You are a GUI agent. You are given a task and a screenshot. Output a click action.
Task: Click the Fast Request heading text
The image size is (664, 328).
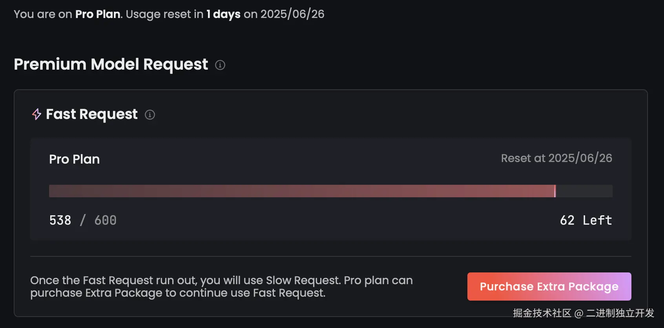click(91, 114)
